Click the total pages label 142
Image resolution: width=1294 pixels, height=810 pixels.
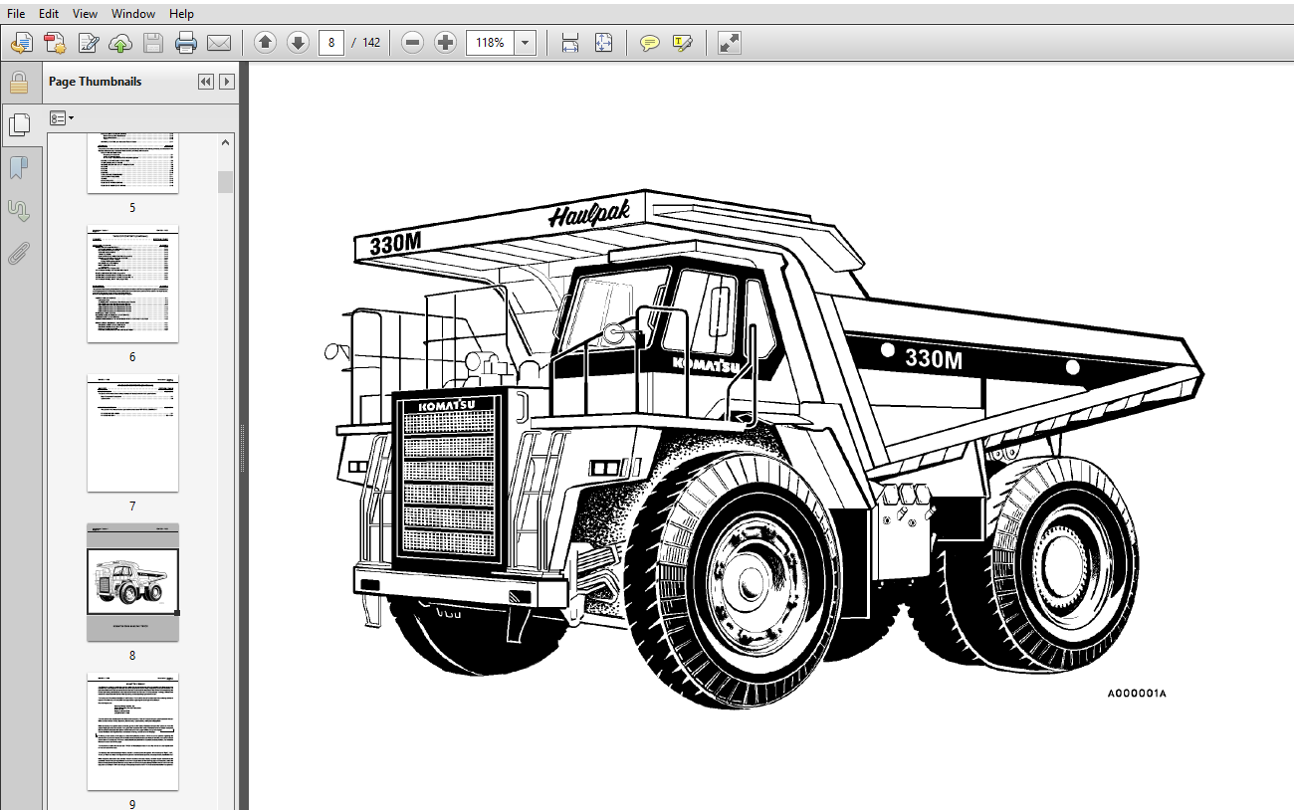(371, 43)
